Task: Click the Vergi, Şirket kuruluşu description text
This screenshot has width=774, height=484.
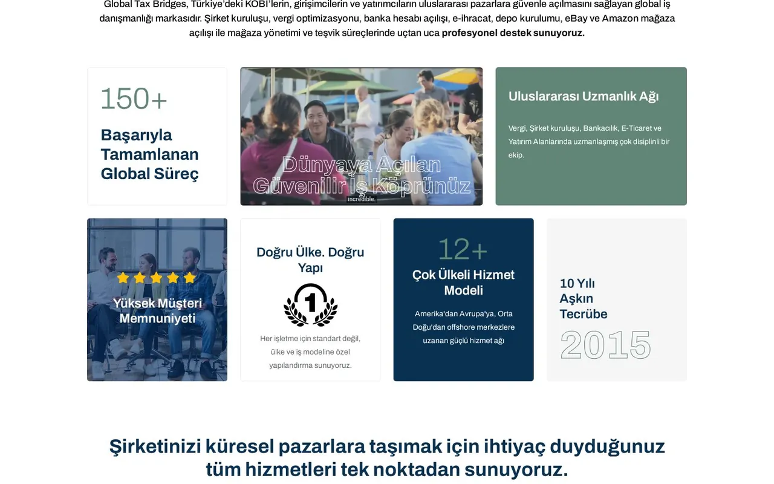Action: point(589,142)
